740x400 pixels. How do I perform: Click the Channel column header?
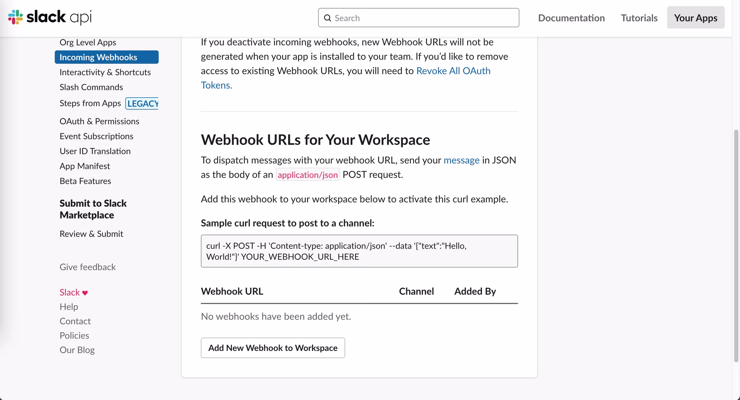pyautogui.click(x=416, y=291)
